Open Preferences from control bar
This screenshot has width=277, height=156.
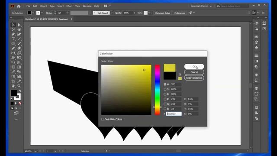click(x=180, y=13)
